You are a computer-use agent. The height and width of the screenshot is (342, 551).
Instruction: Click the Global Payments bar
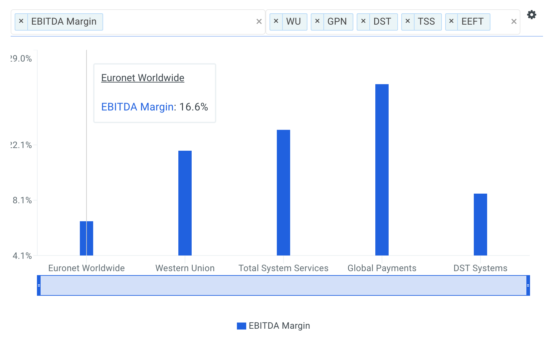(x=382, y=170)
